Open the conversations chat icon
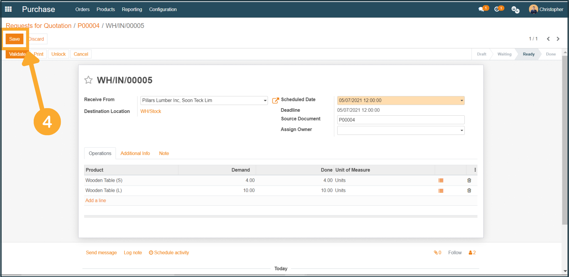Image resolution: width=569 pixels, height=277 pixels. click(482, 9)
